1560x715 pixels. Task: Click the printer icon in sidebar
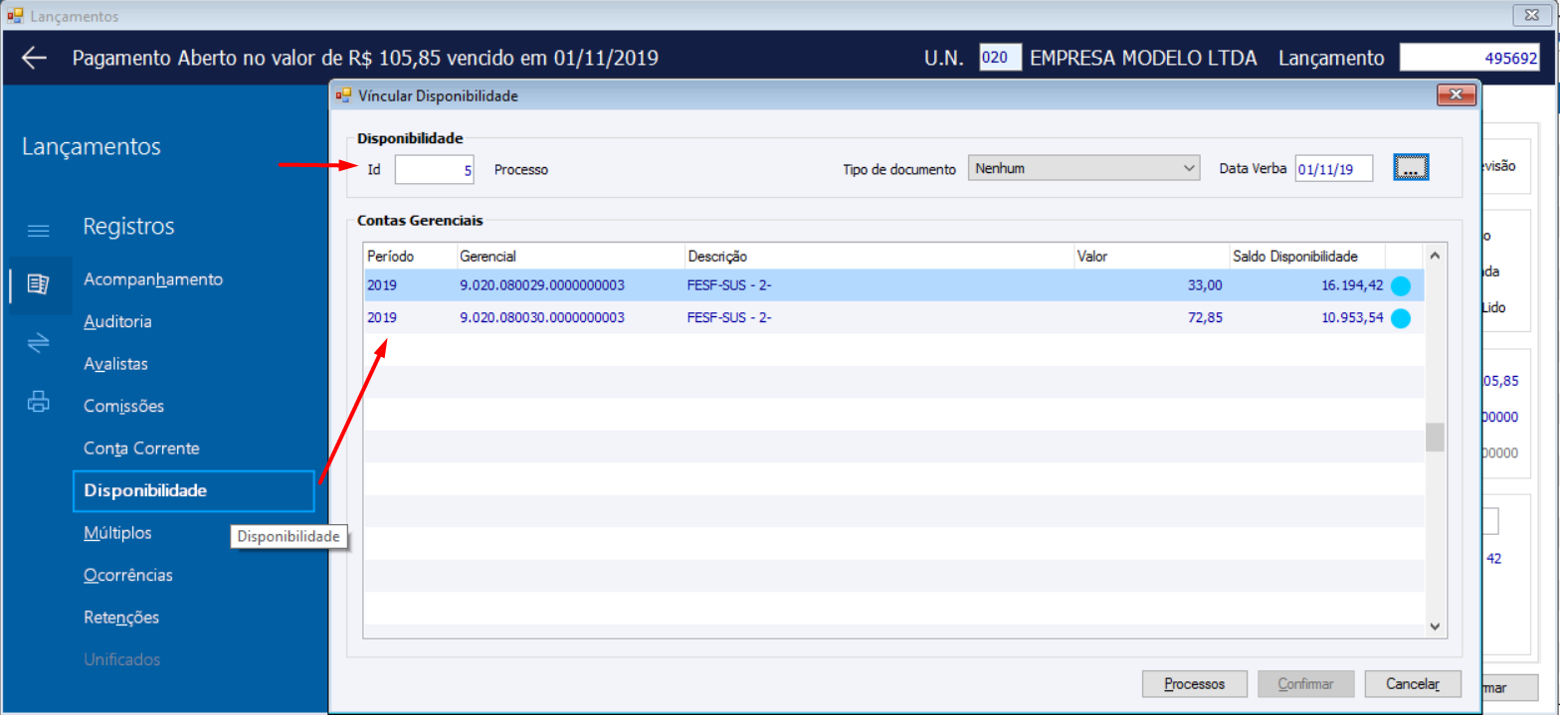click(38, 402)
